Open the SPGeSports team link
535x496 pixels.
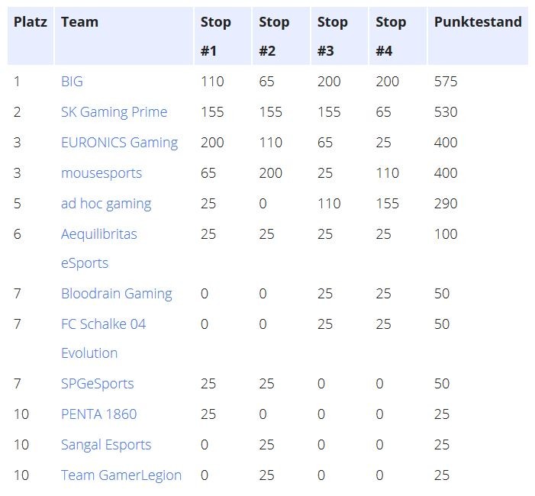[97, 384]
